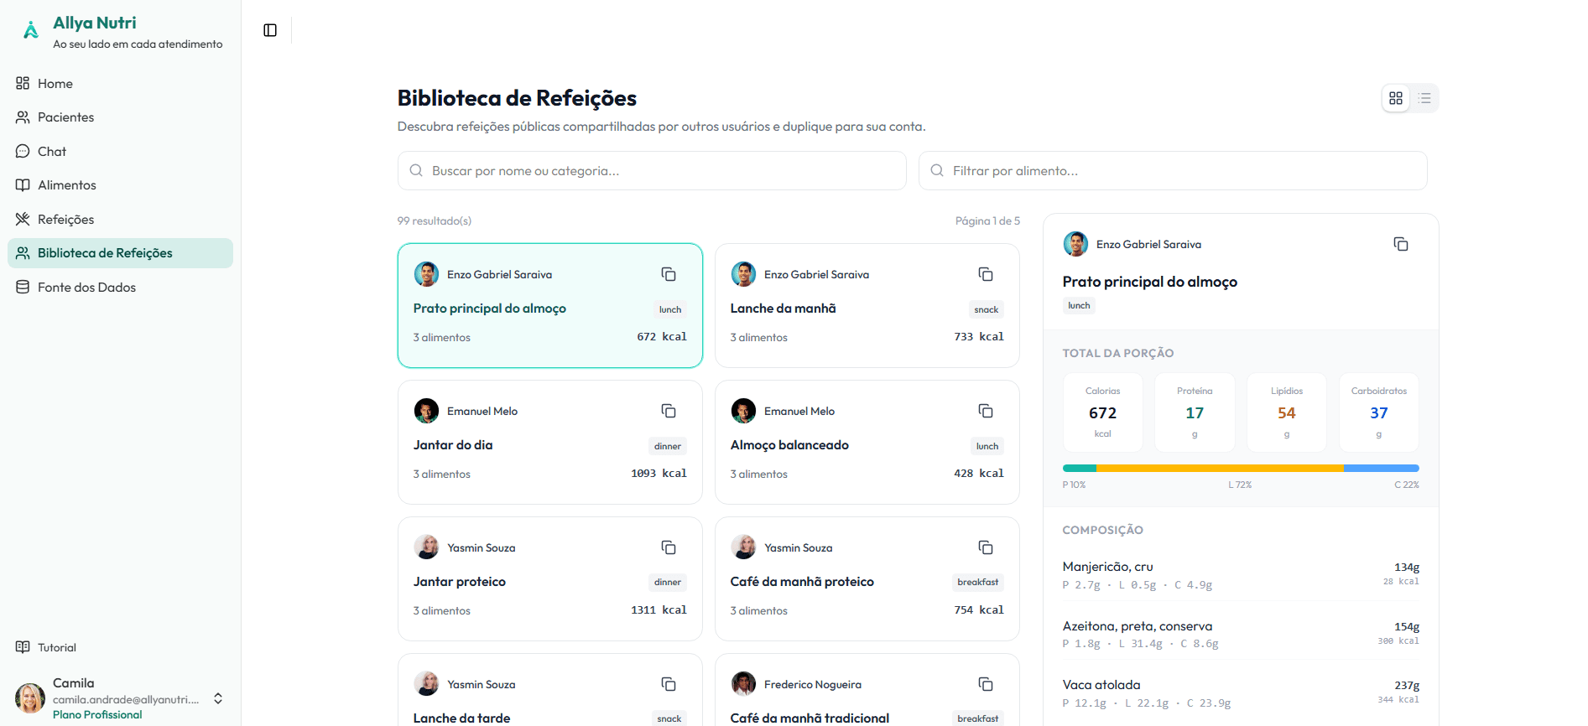Click the Proteína 17 g tile
The height and width of the screenshot is (726, 1588).
pos(1195,412)
